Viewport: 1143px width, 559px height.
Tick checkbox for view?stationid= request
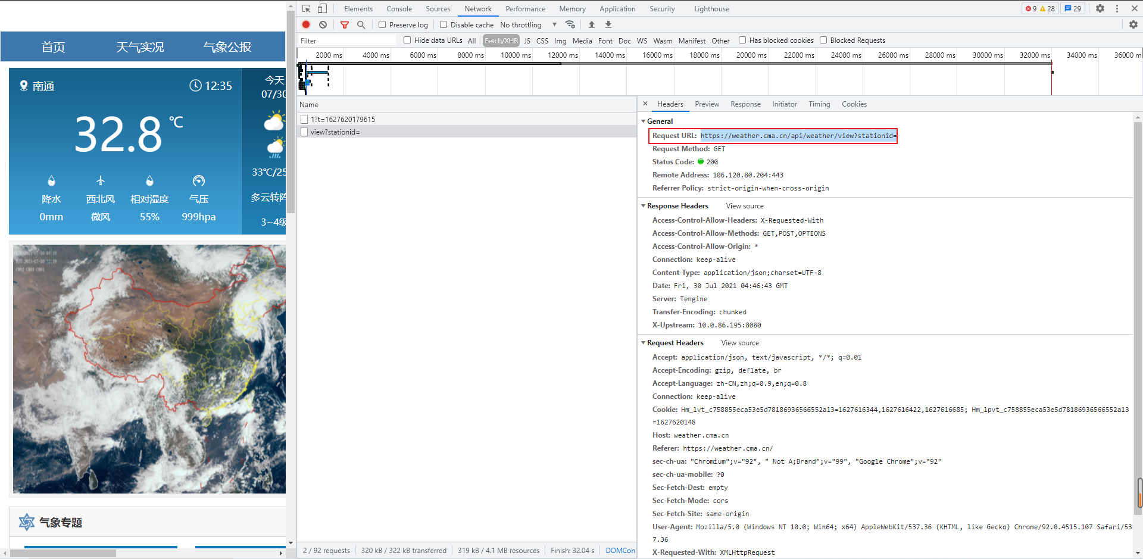[x=304, y=132]
